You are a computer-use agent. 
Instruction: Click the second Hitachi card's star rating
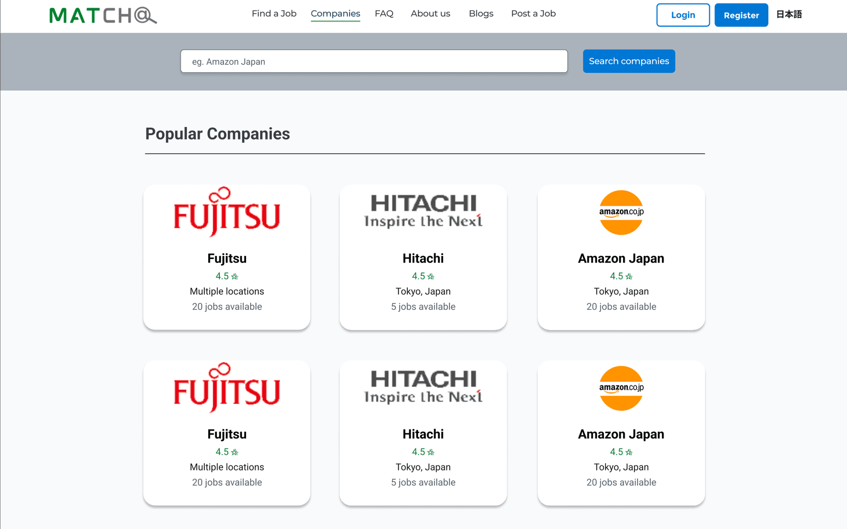pyautogui.click(x=423, y=452)
